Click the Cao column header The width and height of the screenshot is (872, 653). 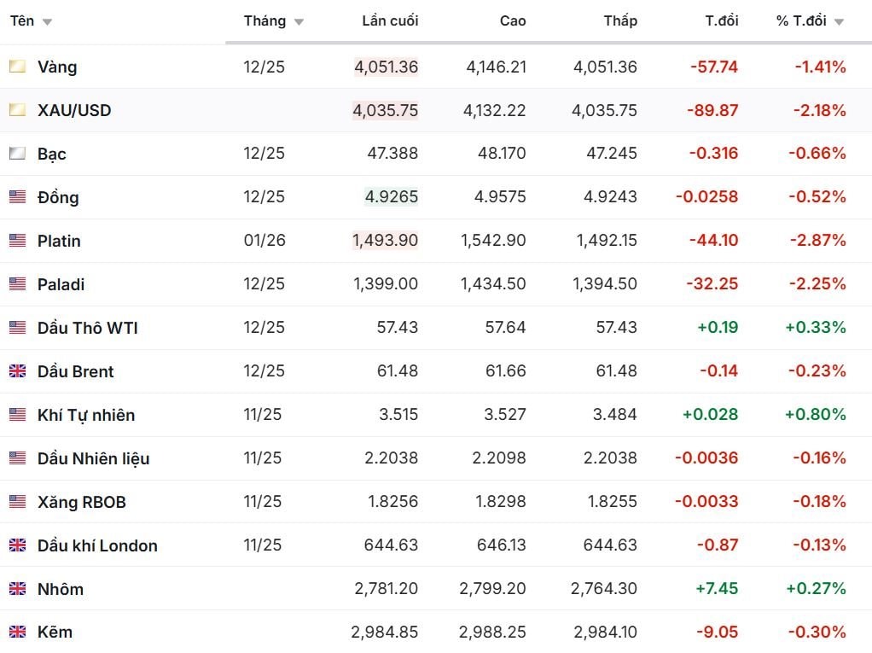(513, 21)
